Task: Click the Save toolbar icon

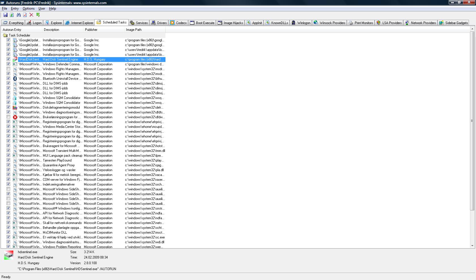Action: (x=5, y=15)
